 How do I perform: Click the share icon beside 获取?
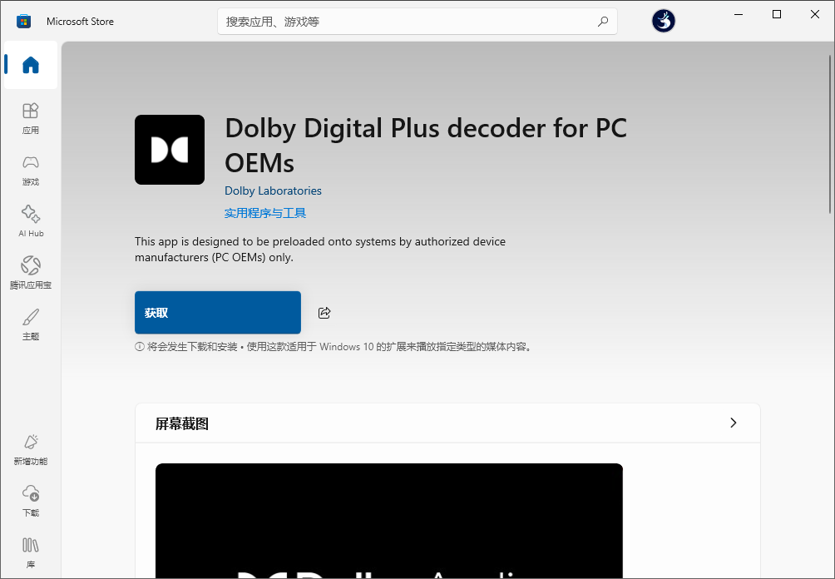(x=324, y=313)
